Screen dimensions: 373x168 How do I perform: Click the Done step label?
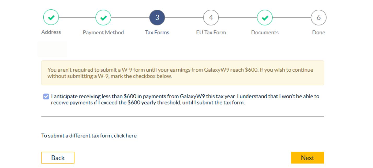(x=319, y=32)
